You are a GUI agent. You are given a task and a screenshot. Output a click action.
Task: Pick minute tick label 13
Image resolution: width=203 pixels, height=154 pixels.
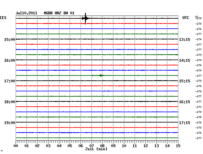click(156, 146)
